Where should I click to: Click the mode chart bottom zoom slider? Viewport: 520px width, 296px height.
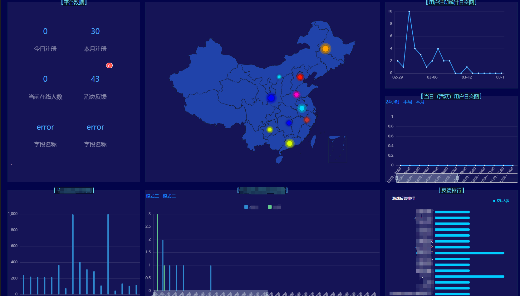click(x=211, y=293)
